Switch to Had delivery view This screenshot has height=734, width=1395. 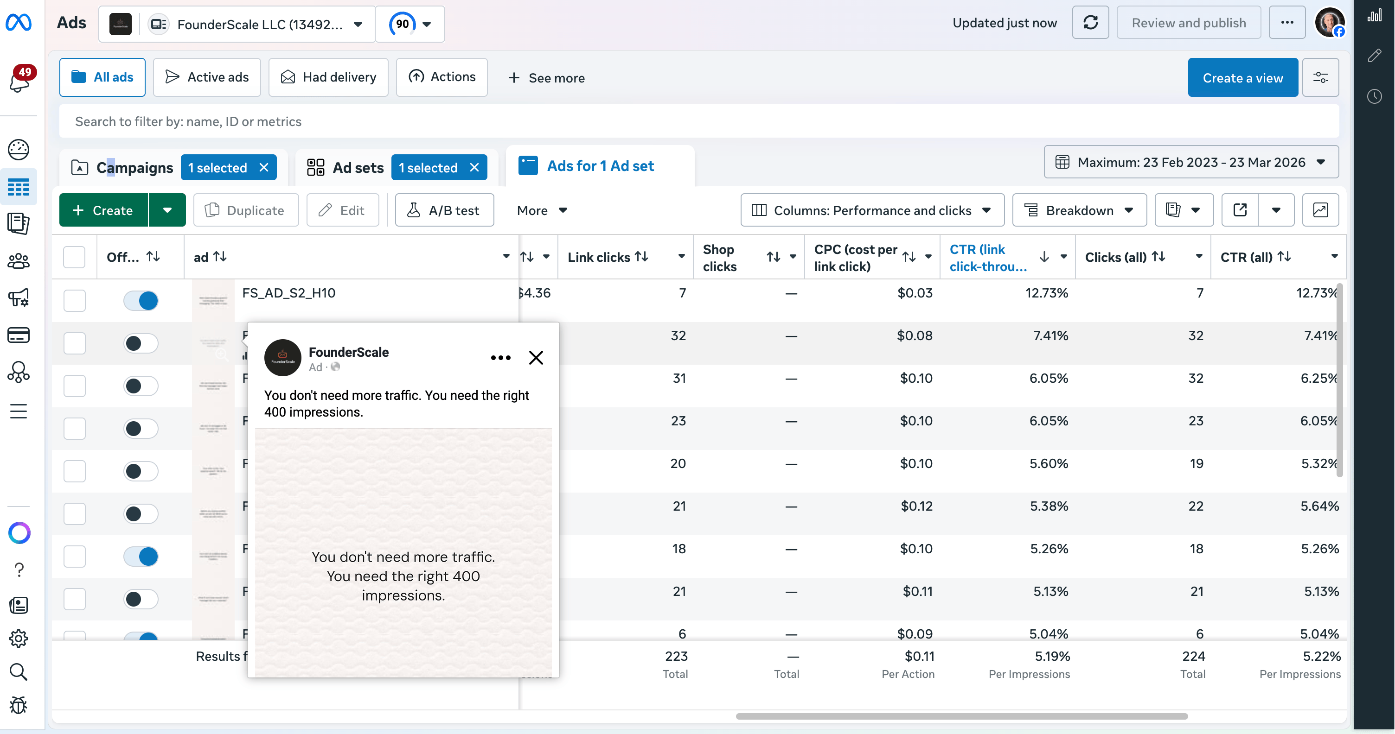point(328,77)
